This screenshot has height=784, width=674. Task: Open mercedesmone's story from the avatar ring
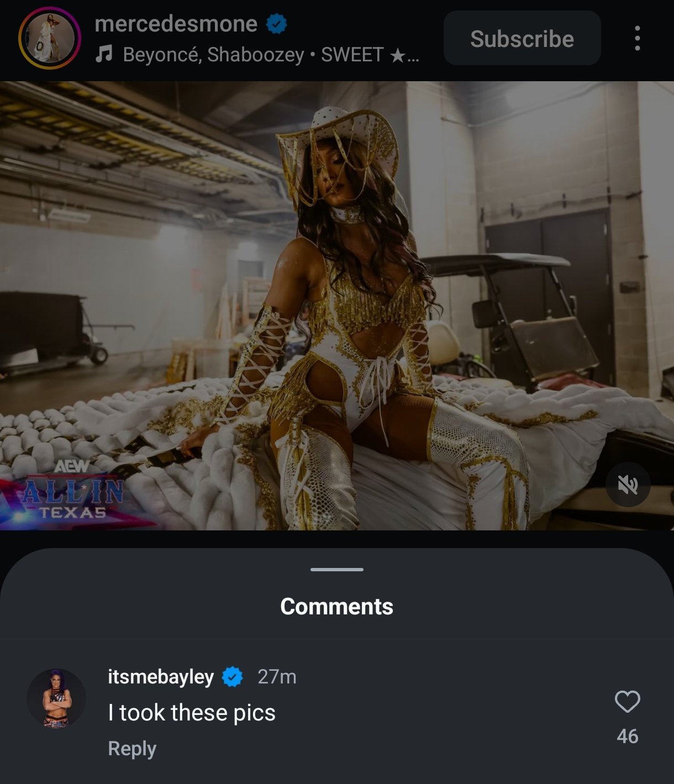(50, 38)
